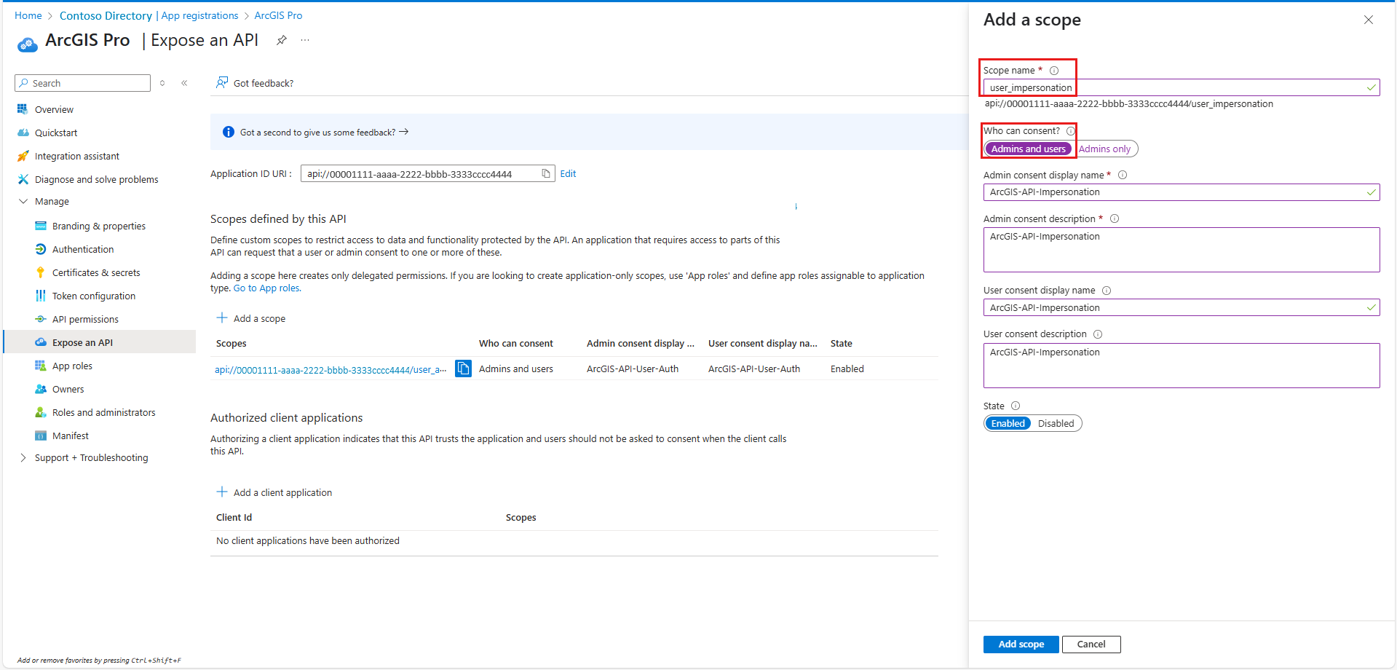
Task: Copy the user_a... scope URI in table
Action: [x=463, y=368]
